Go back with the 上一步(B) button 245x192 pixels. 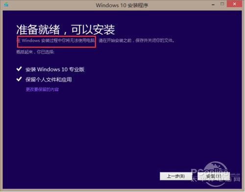point(176,176)
